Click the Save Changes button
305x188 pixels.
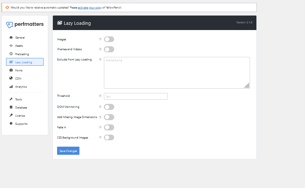pyautogui.click(x=68, y=151)
